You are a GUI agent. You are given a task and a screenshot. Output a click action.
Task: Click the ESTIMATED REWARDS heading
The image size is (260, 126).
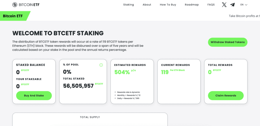click(x=130, y=65)
